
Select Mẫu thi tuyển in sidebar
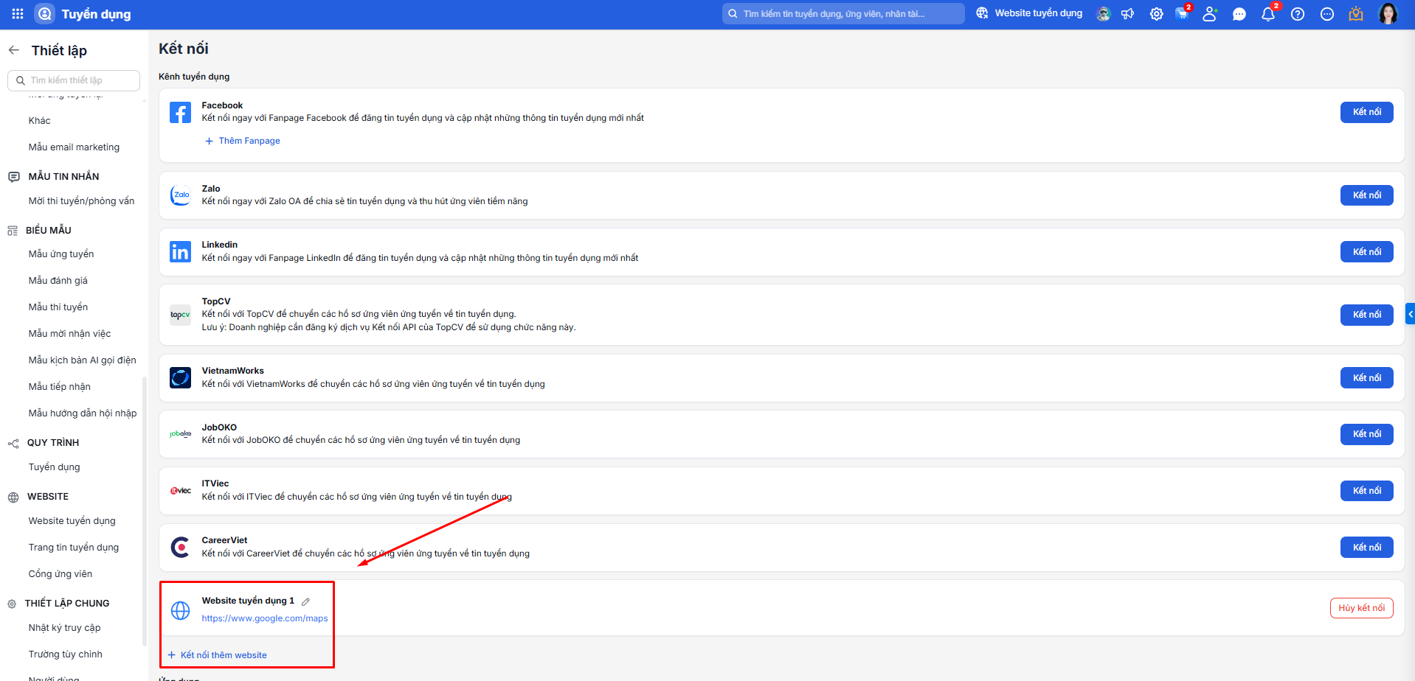[x=58, y=307]
